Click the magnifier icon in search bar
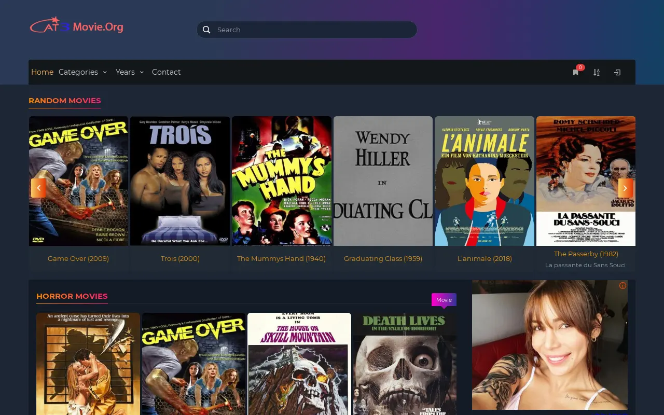 click(x=206, y=30)
